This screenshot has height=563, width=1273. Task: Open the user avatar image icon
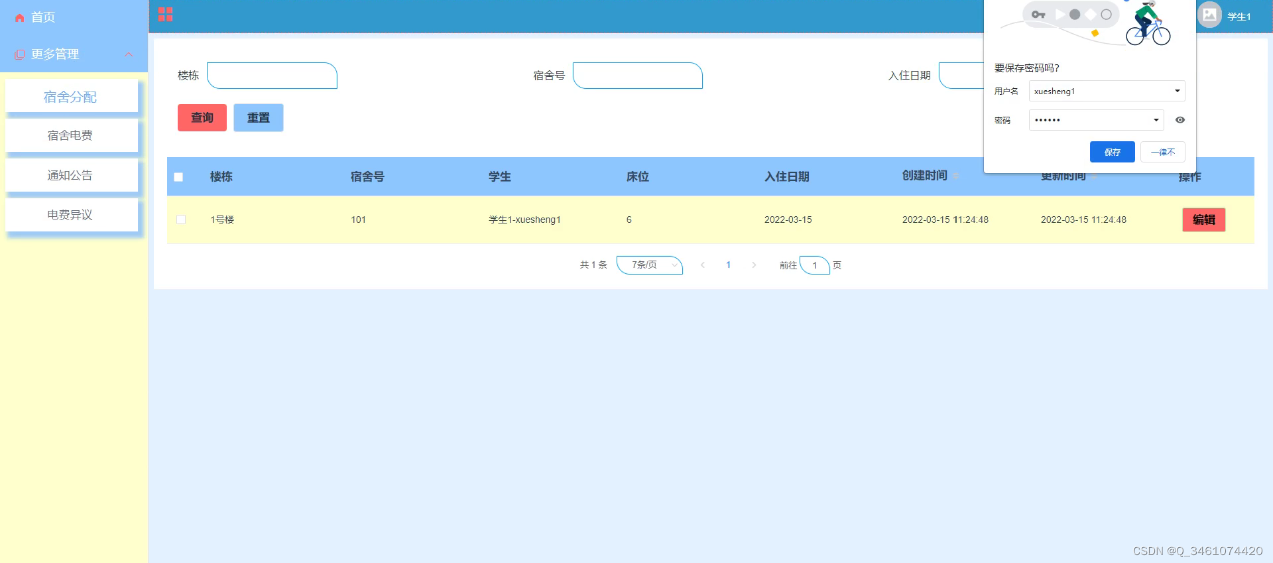(1209, 15)
